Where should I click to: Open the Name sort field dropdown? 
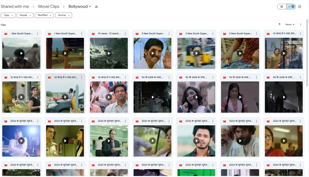[290, 24]
